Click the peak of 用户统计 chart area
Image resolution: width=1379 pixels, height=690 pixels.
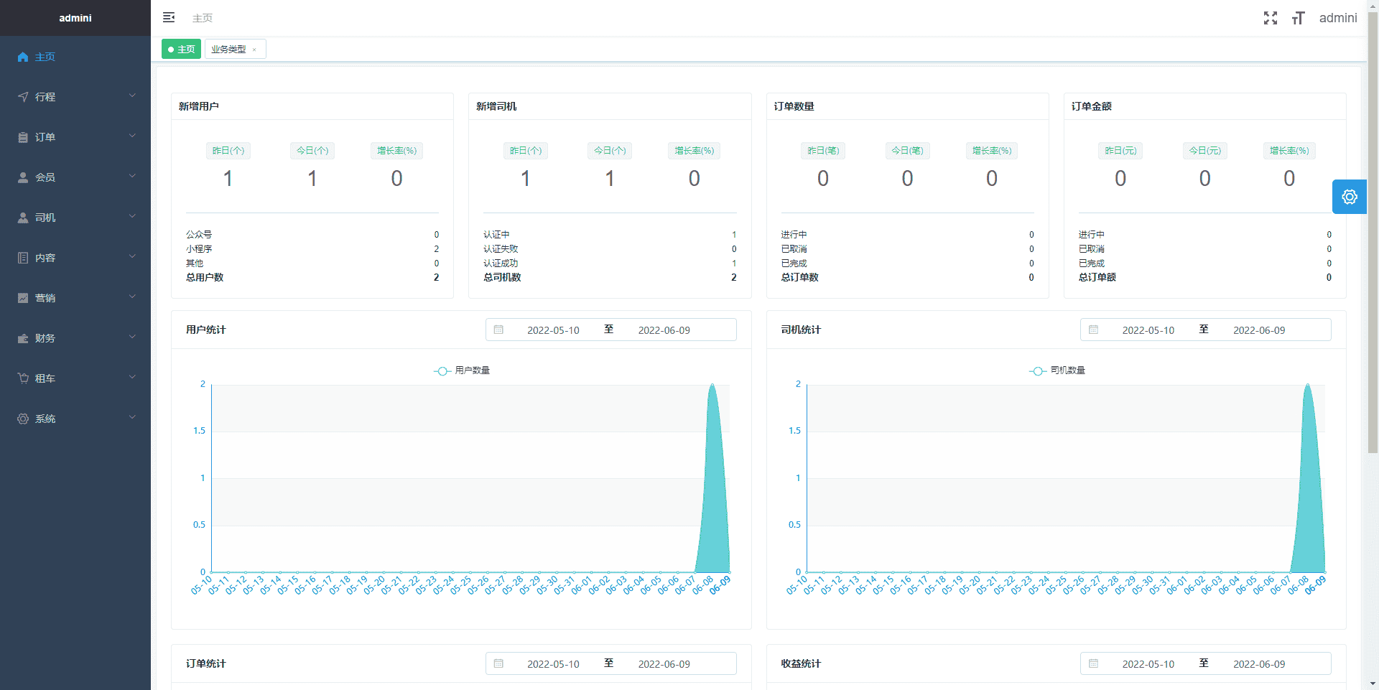pos(712,386)
